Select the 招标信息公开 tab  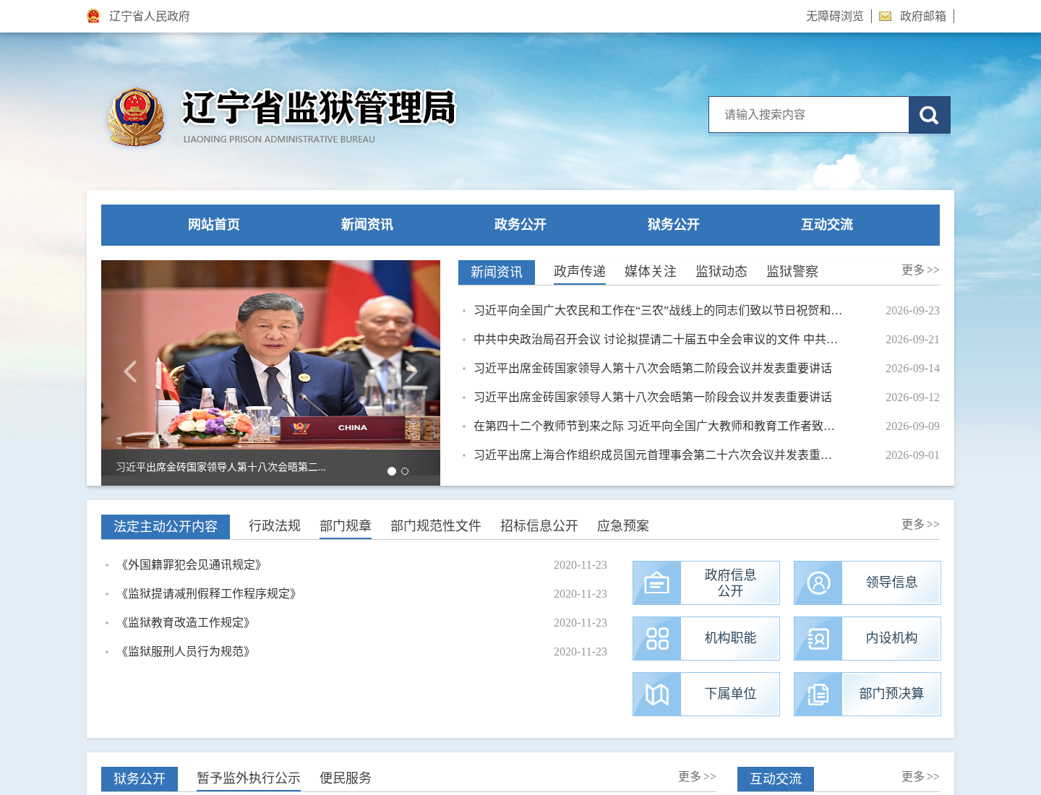pyautogui.click(x=539, y=525)
